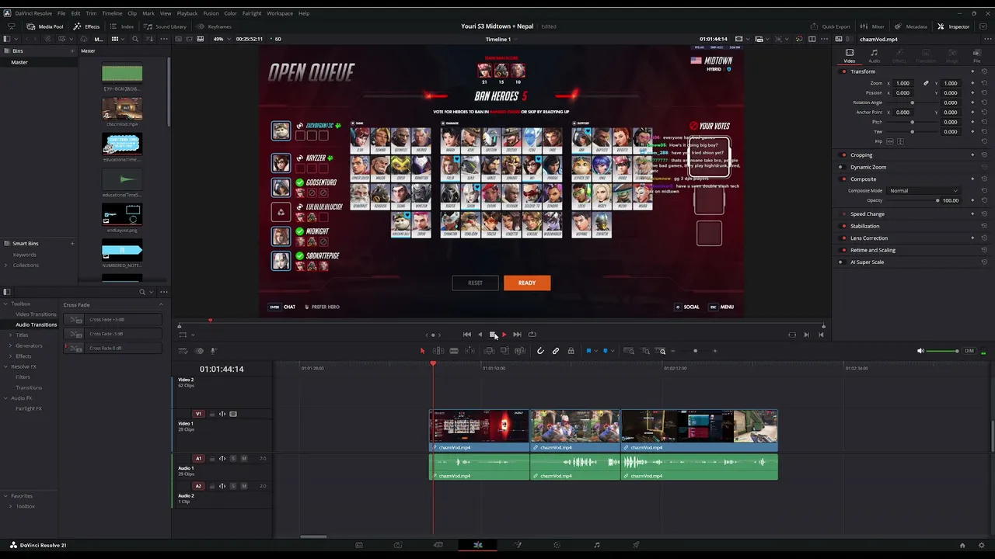995x559 pixels.
Task: Click the Play forward button
Action: (x=504, y=335)
